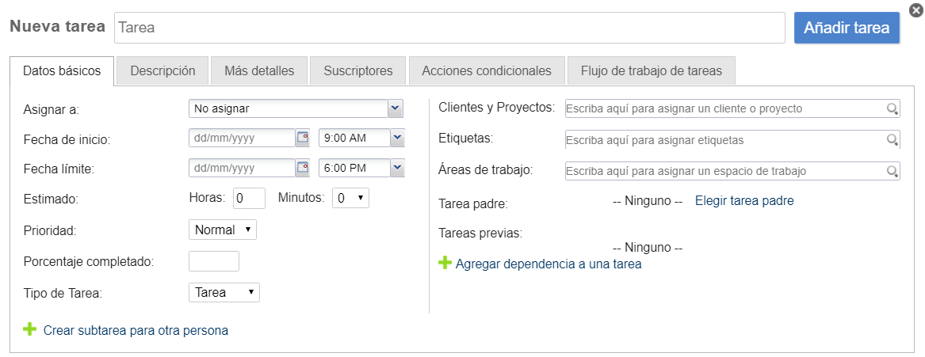Click green plus beside Crear subtarea
Image resolution: width=925 pixels, height=357 pixels.
[30, 329]
